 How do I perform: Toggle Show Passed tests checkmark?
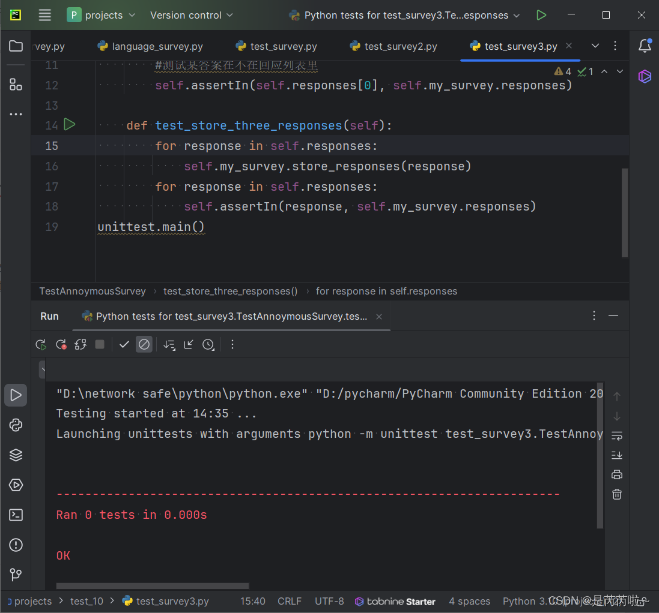click(x=124, y=344)
